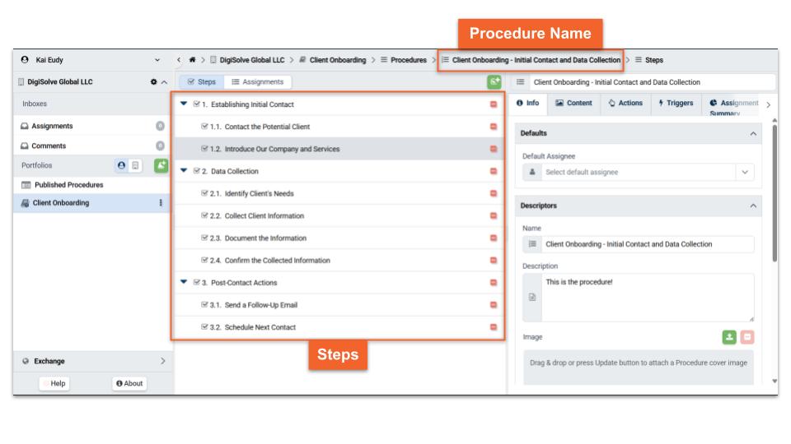This screenshot has width=791, height=444.
Task: Collapse the Establishing Initial Contact group
Action: [183, 104]
